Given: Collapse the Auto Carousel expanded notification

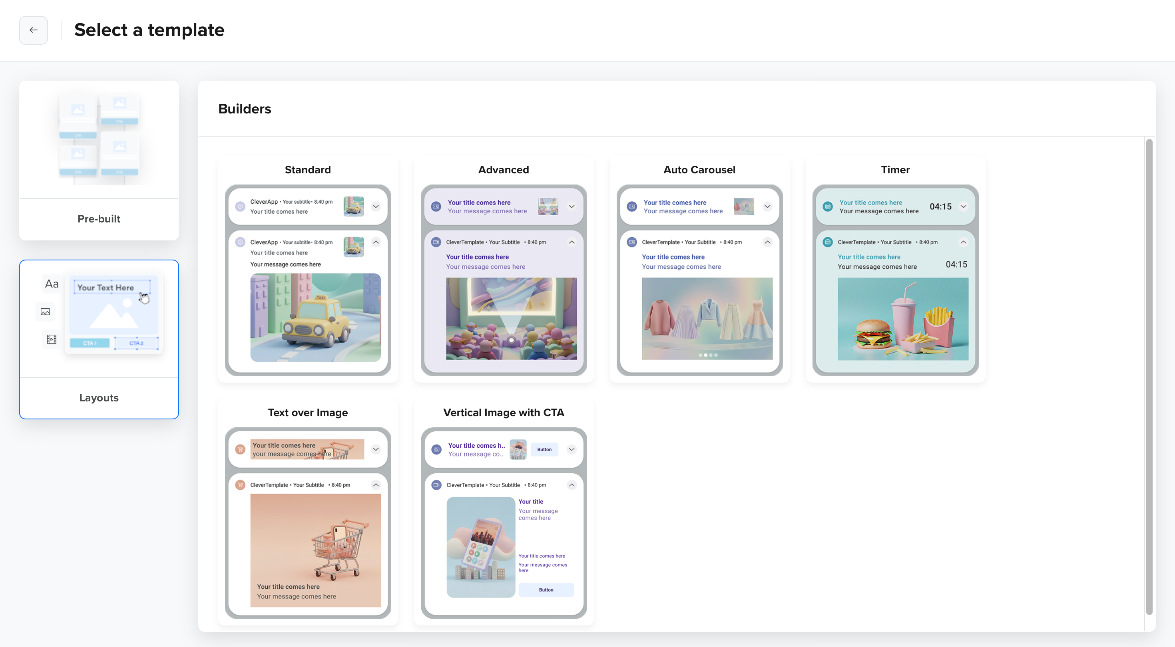Looking at the screenshot, I should click(768, 242).
